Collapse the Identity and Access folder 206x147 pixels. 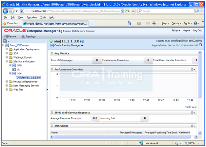7,61
